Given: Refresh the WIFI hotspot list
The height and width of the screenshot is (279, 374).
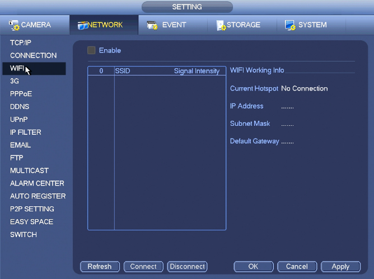Looking at the screenshot, I should (100, 266).
